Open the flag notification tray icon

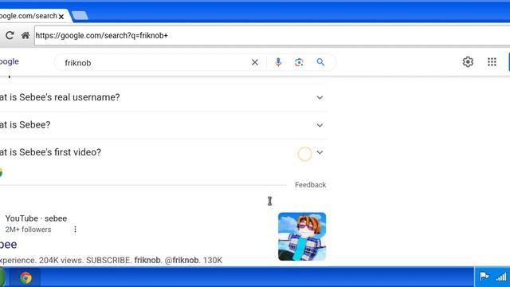point(484,277)
